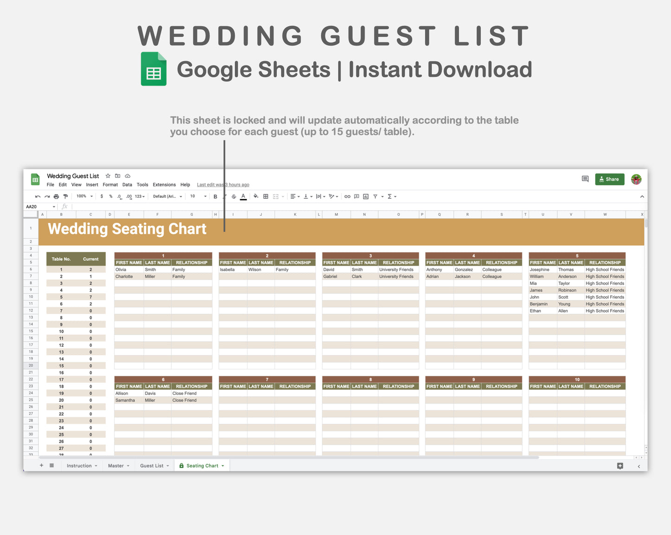Screen dimensions: 671x535
Task: Click the insert link icon
Action: 347,196
